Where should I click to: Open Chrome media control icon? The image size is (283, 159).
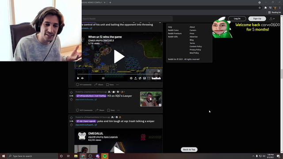tap(270, 8)
